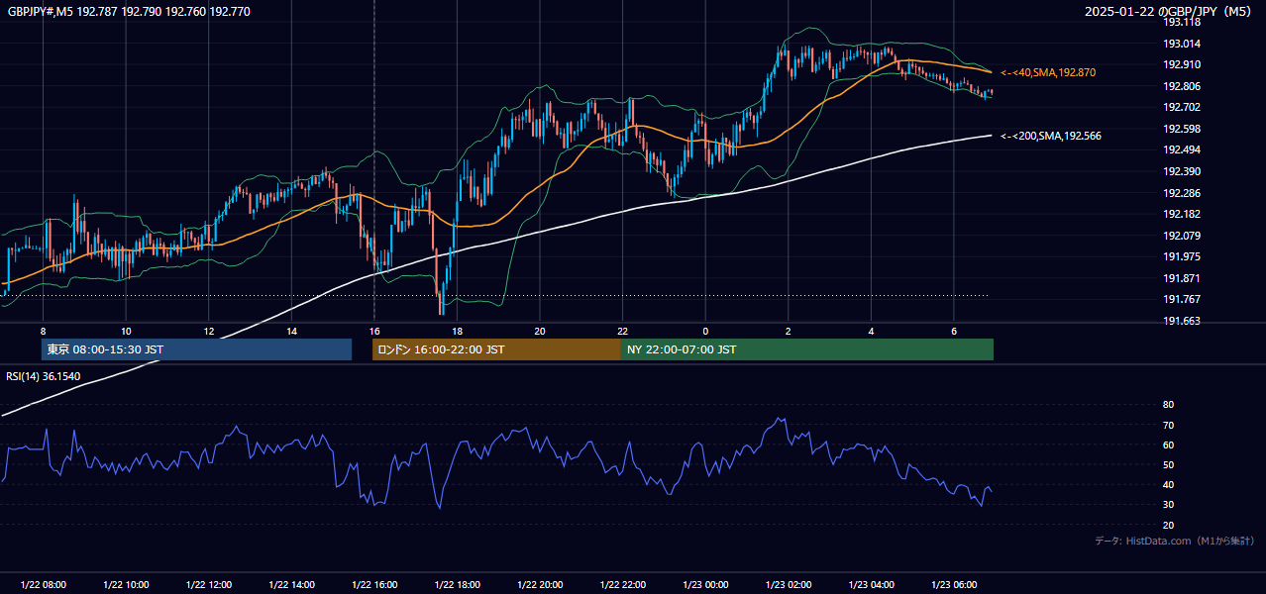The image size is (1266, 594).
Task: Click price axis value 191.871
Action: (x=1182, y=278)
